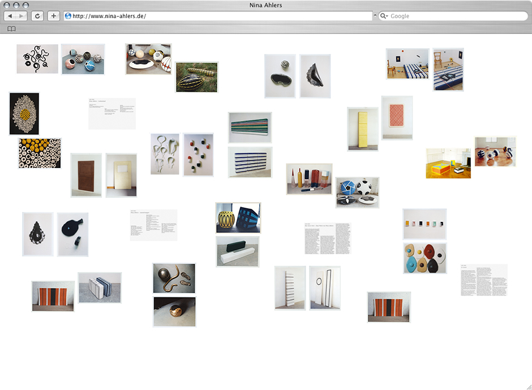The image size is (532, 390).
Task: Open the Google search magnifier dropdown
Action: coord(384,16)
